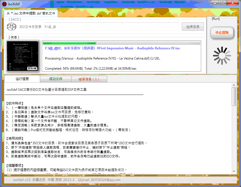This screenshot has width=241, height=187.
Task: Click the Processing status line
Action: (103, 58)
